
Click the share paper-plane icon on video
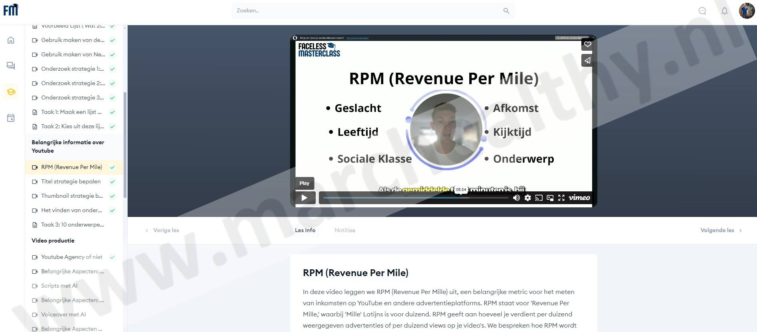click(587, 61)
